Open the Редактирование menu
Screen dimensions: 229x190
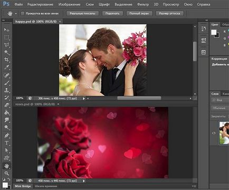[x=40, y=4]
